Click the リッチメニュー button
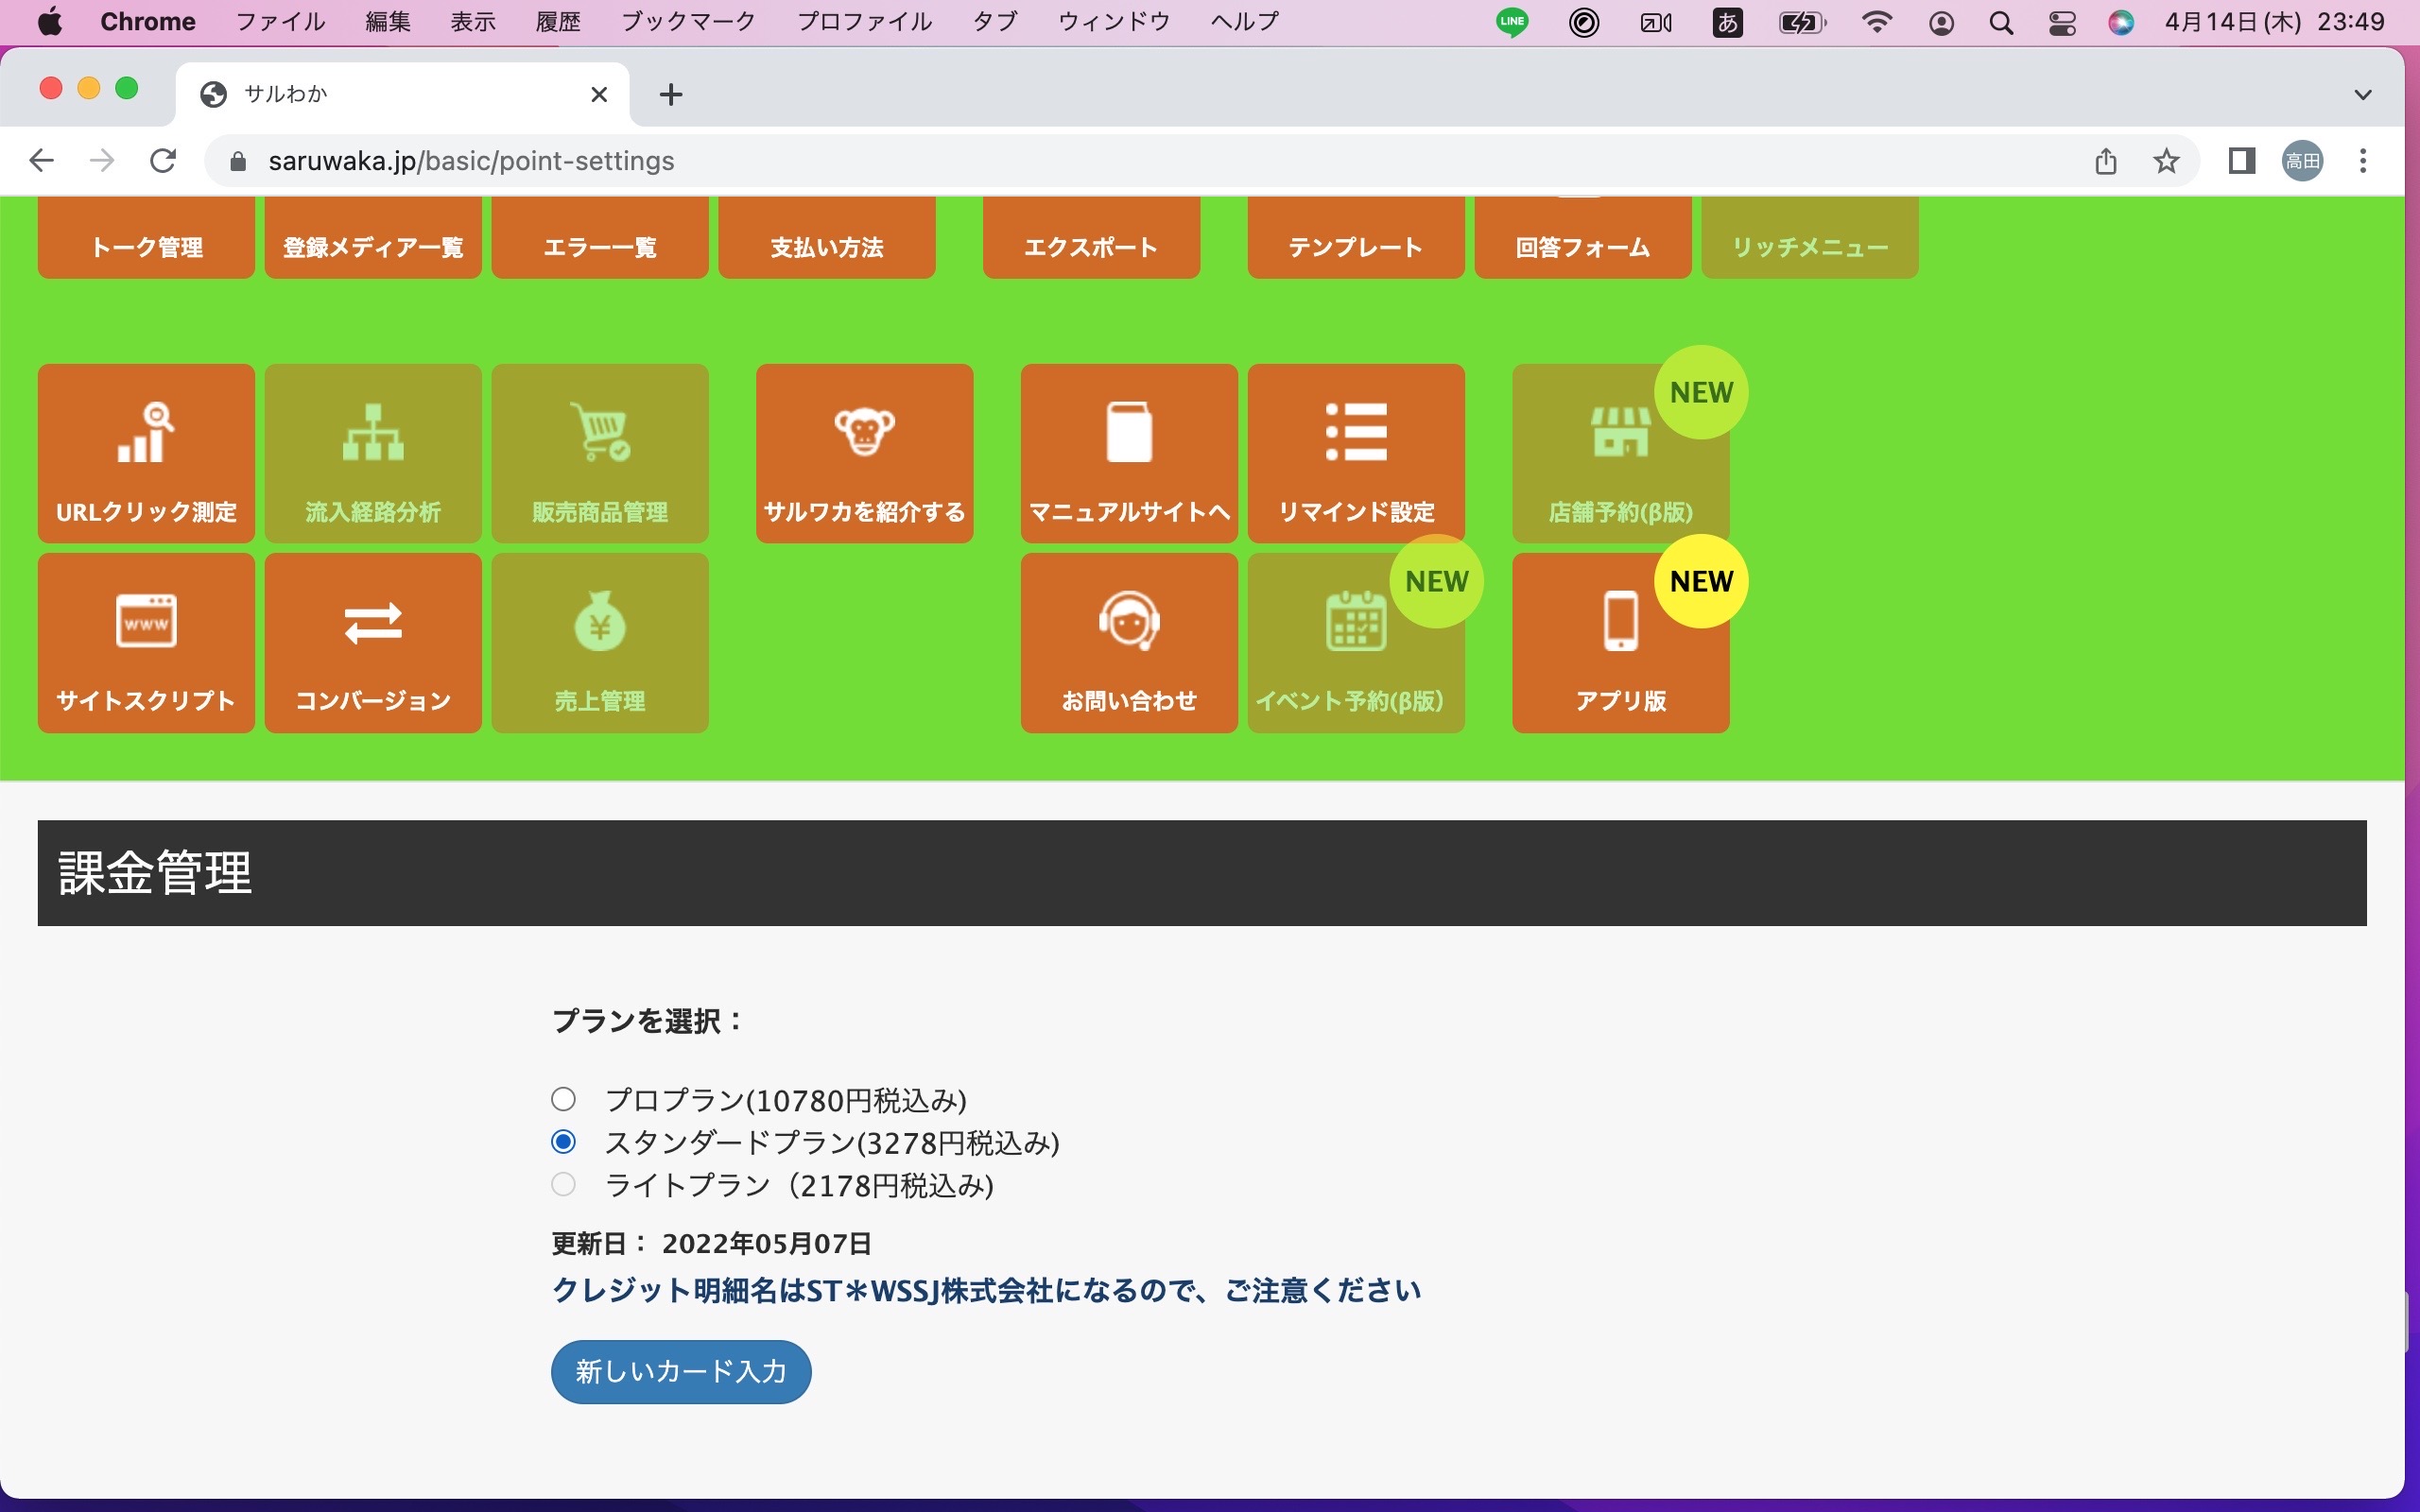Image resolution: width=2420 pixels, height=1512 pixels. (x=1810, y=238)
